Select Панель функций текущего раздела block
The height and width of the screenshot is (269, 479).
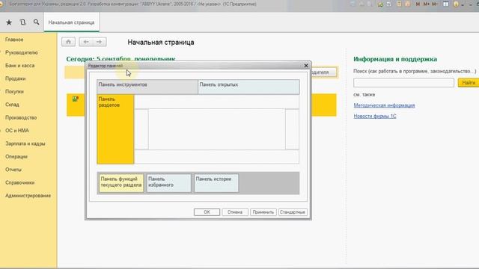121,183
